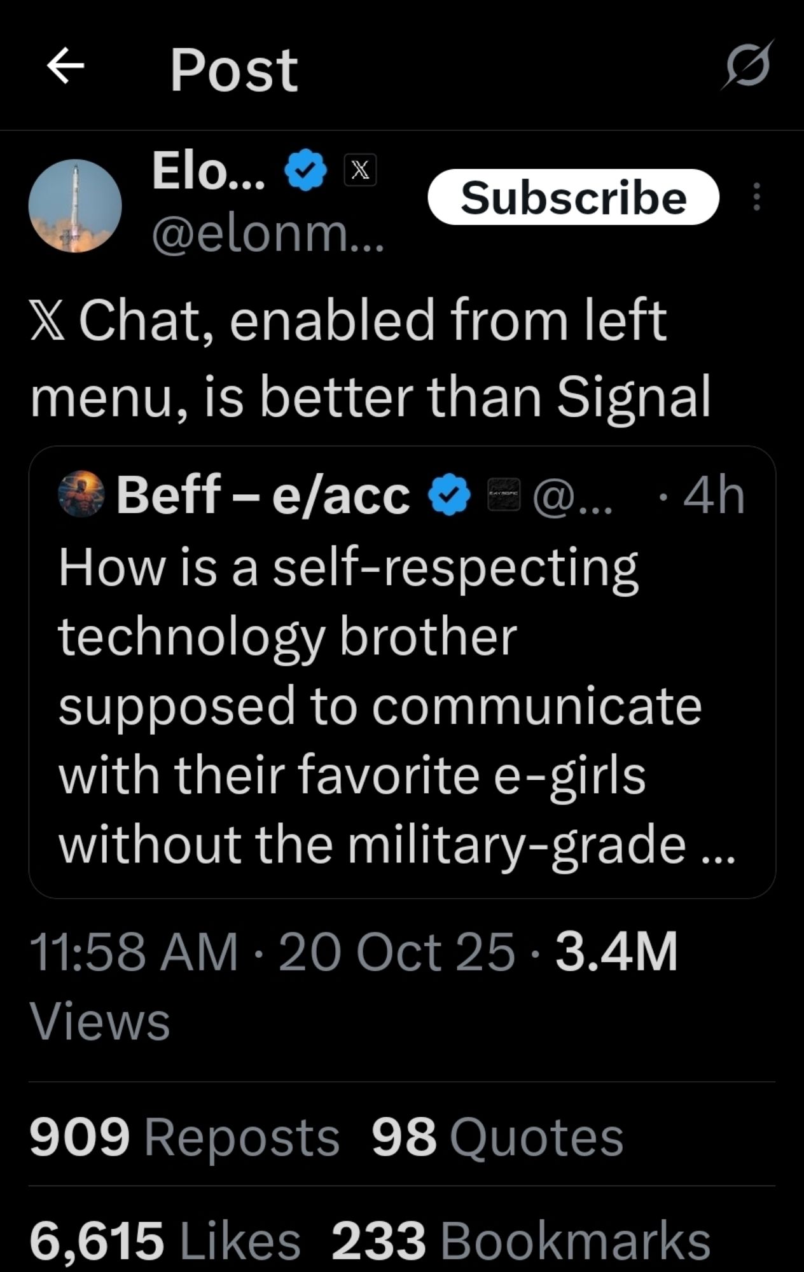The image size is (804, 1272).
Task: Tap the back arrow in header
Action: tap(66, 67)
